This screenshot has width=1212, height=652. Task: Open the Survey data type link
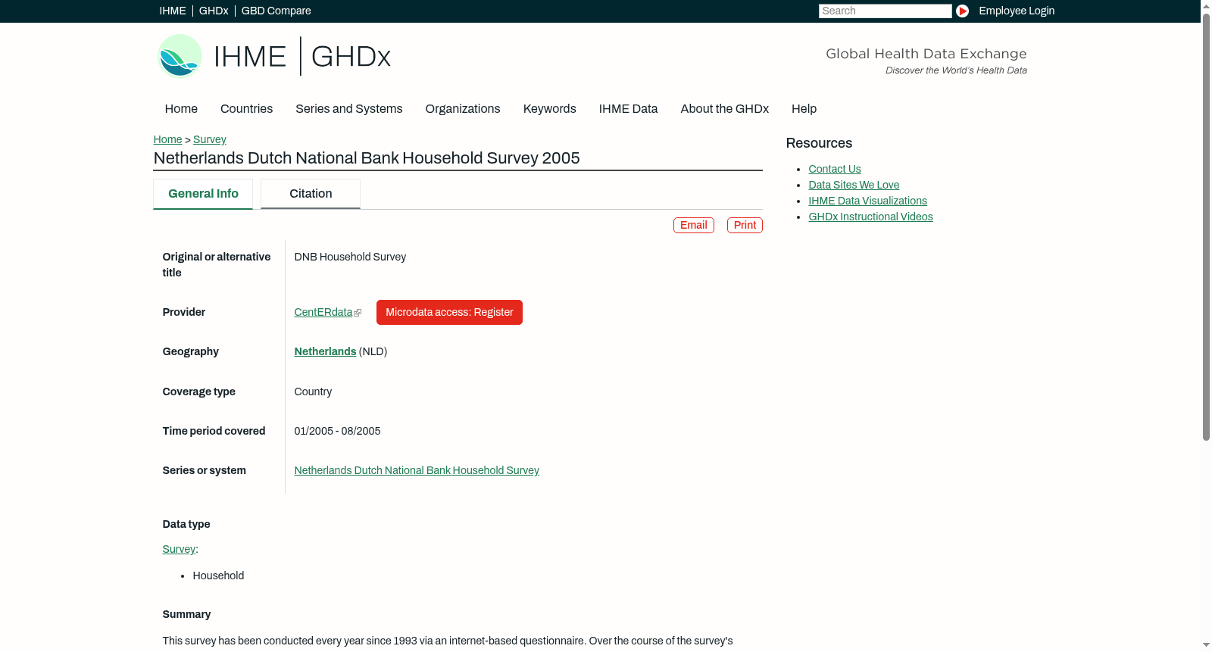pos(179,549)
